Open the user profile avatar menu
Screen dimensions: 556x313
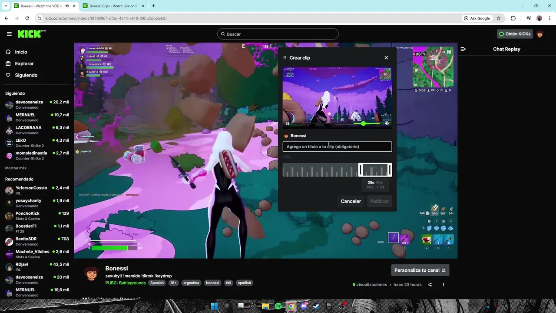click(540, 34)
